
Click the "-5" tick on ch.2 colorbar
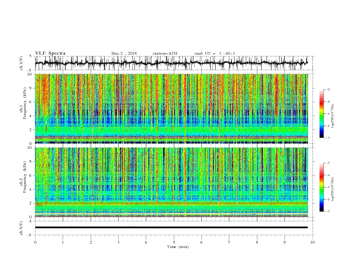[x=328, y=187]
